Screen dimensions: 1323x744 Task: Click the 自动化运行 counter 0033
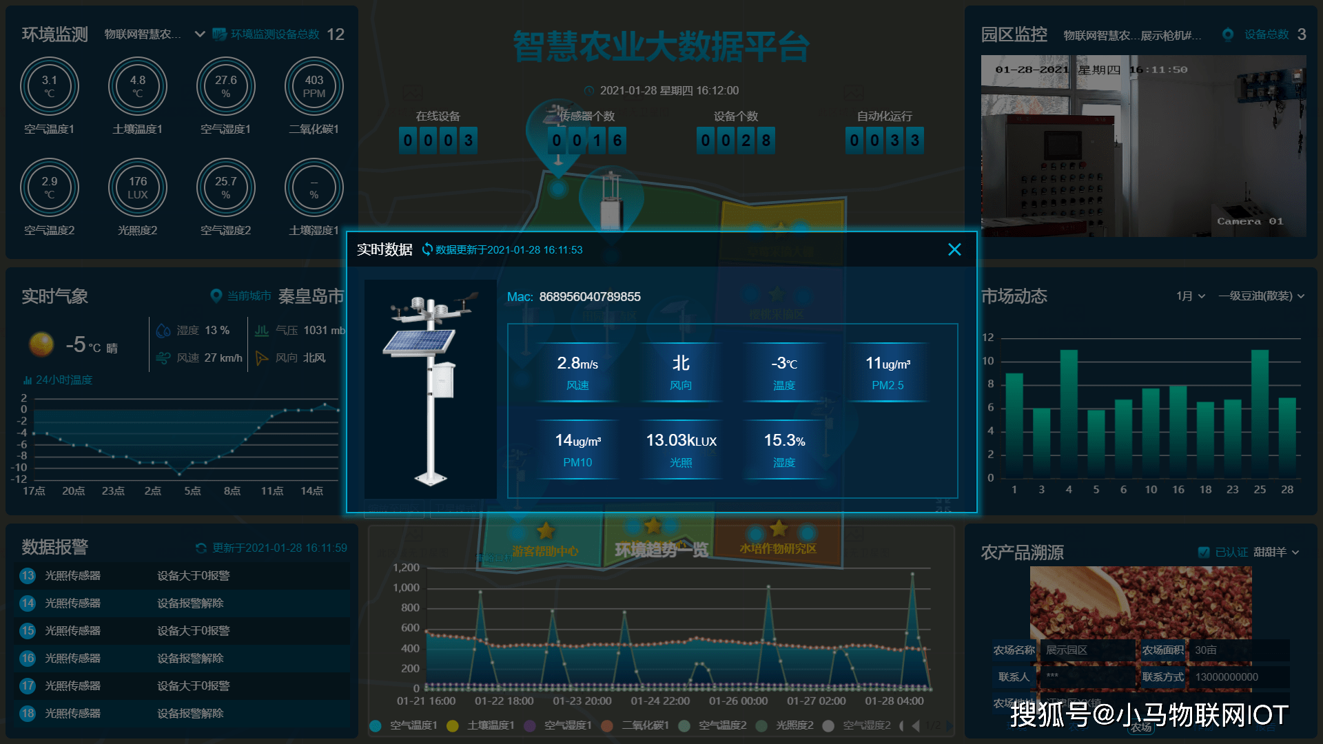[x=885, y=141]
